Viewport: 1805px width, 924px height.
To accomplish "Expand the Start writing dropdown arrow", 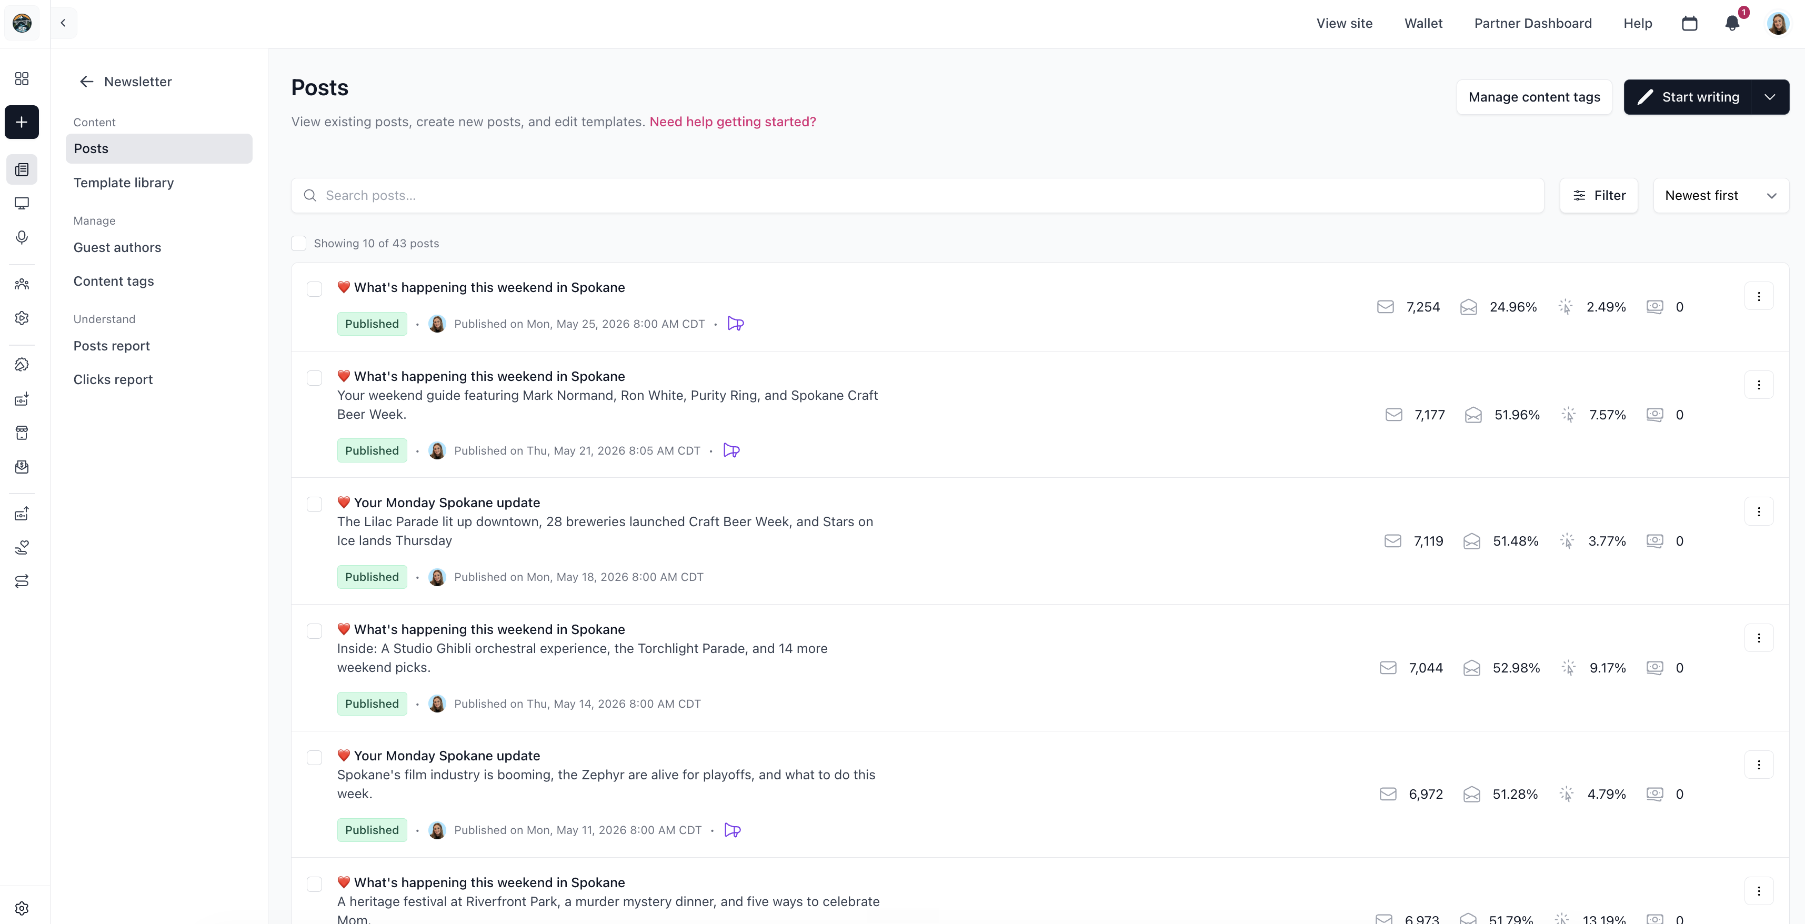I will (x=1770, y=97).
